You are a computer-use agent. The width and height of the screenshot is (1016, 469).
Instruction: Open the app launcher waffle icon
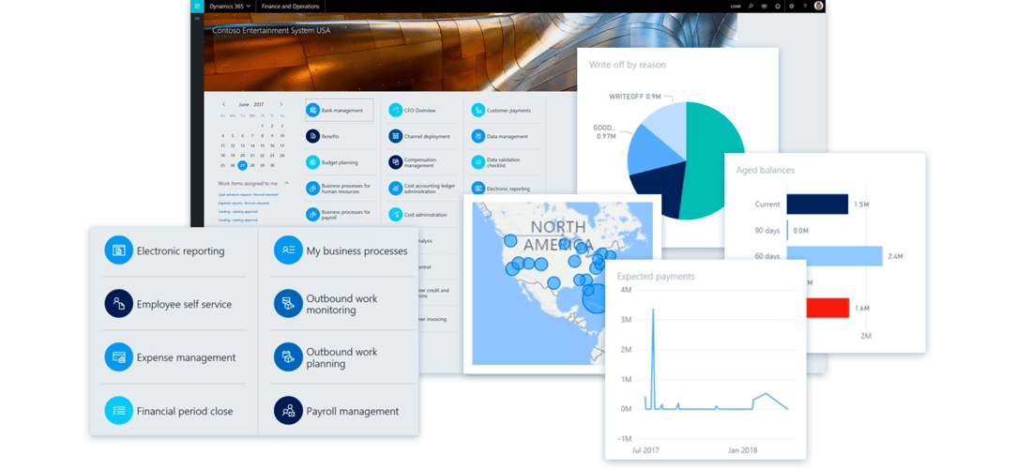[197, 6]
